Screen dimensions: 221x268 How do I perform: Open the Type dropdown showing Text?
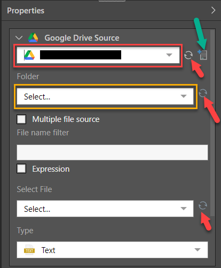(112, 250)
